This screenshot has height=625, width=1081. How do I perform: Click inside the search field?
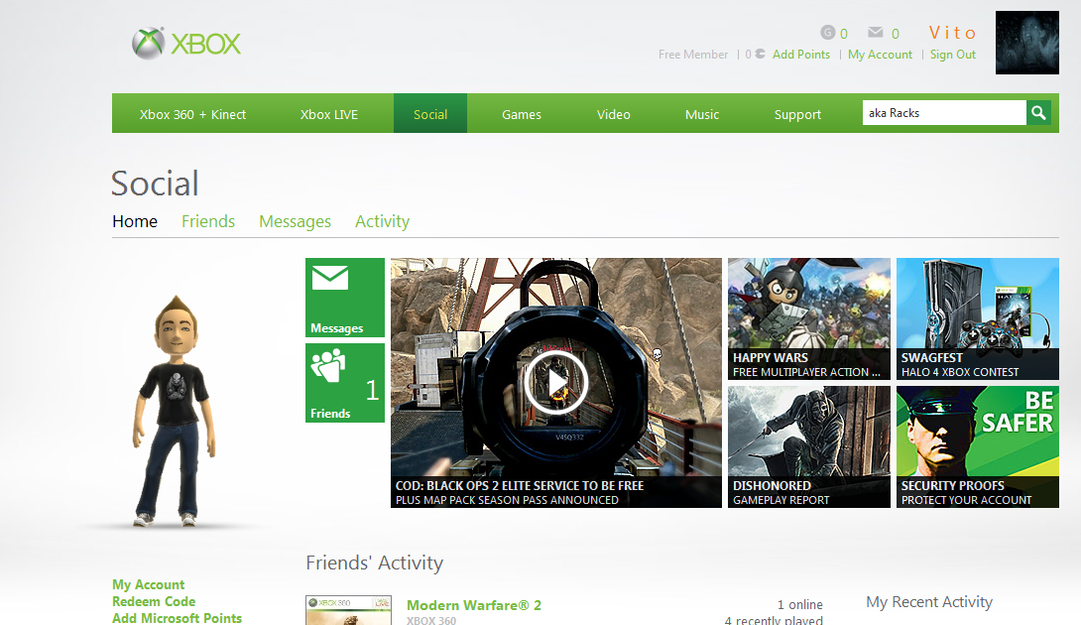[944, 112]
